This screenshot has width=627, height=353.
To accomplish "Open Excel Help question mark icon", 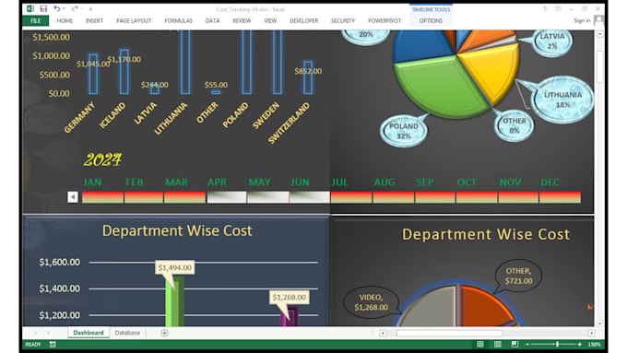I will tap(544, 9).
